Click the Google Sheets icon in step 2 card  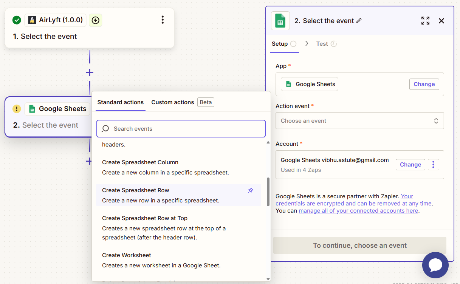(32, 109)
